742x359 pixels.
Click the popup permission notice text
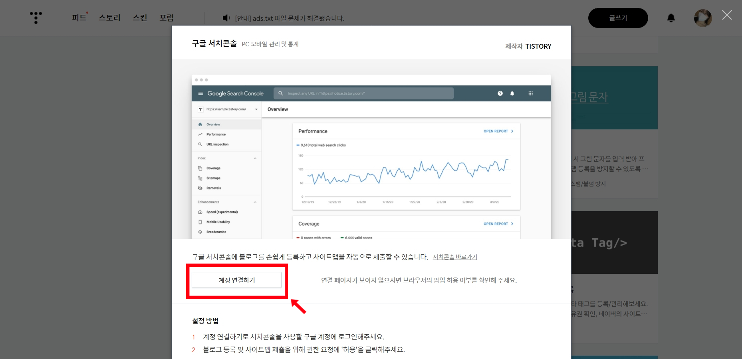pyautogui.click(x=419, y=280)
